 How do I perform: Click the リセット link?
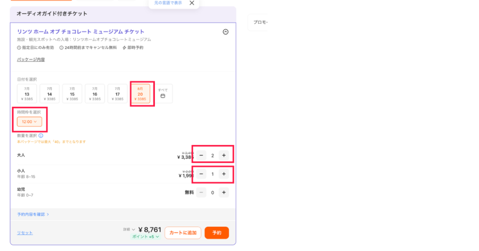pos(25,233)
